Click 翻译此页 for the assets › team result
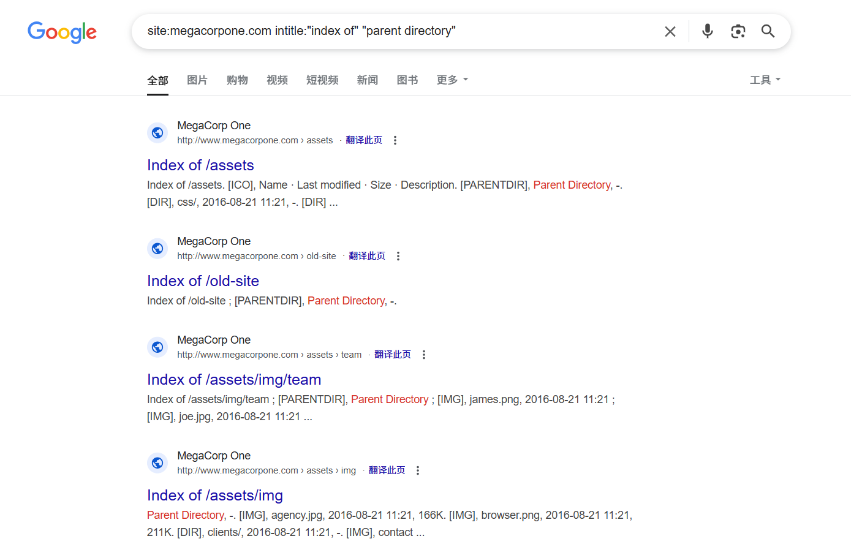 [393, 355]
